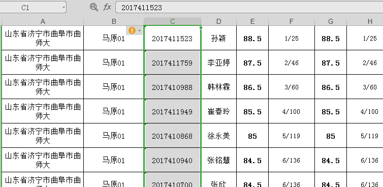Open the fx insert function icon
Viewport: 383px width, 187px height.
[107, 7]
